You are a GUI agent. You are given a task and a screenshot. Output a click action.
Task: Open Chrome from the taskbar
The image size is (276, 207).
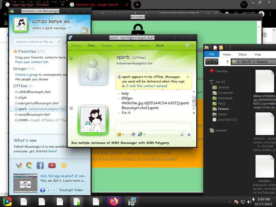pyautogui.click(x=7, y=202)
